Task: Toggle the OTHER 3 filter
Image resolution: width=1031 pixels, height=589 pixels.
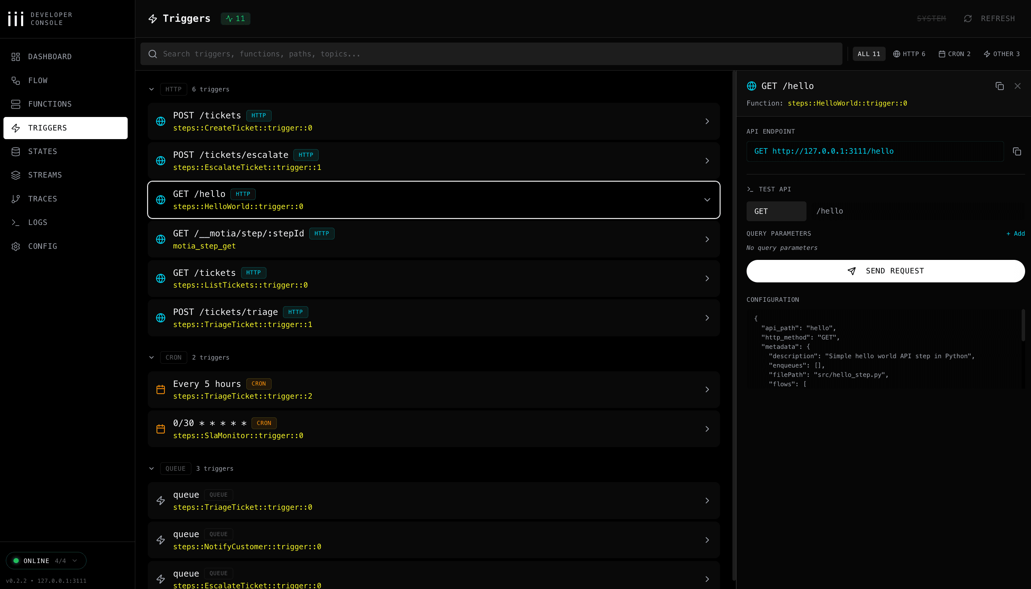Action: 1002,53
